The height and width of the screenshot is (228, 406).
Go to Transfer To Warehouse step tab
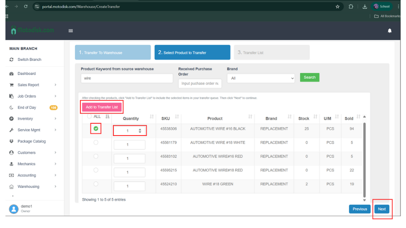(x=112, y=52)
